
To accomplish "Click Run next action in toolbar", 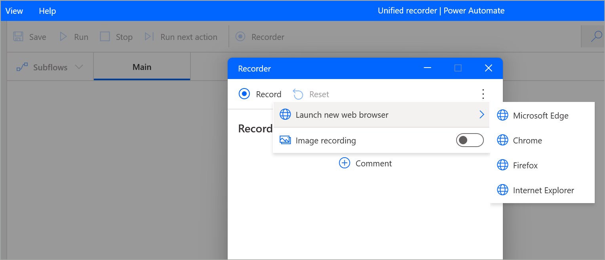I will (x=181, y=37).
